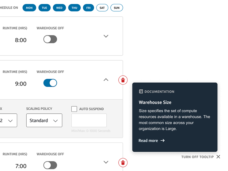The width and height of the screenshot is (228, 171).
Task: Turn off Warehouse Off switch for 9:00 runtime
Action: (x=50, y=83)
